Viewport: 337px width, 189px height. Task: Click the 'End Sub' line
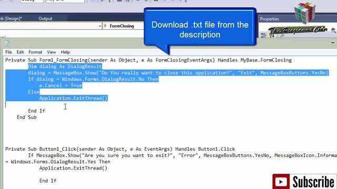click(27, 117)
